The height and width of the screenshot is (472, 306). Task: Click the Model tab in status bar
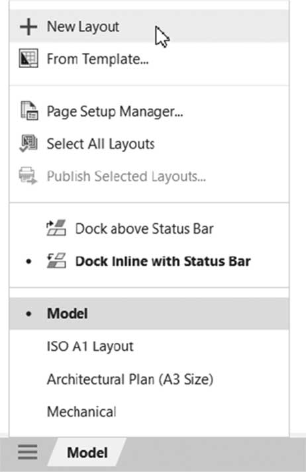[87, 452]
